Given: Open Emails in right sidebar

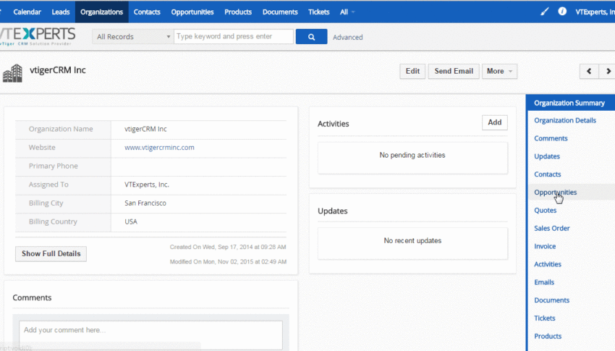Looking at the screenshot, I should (x=544, y=282).
